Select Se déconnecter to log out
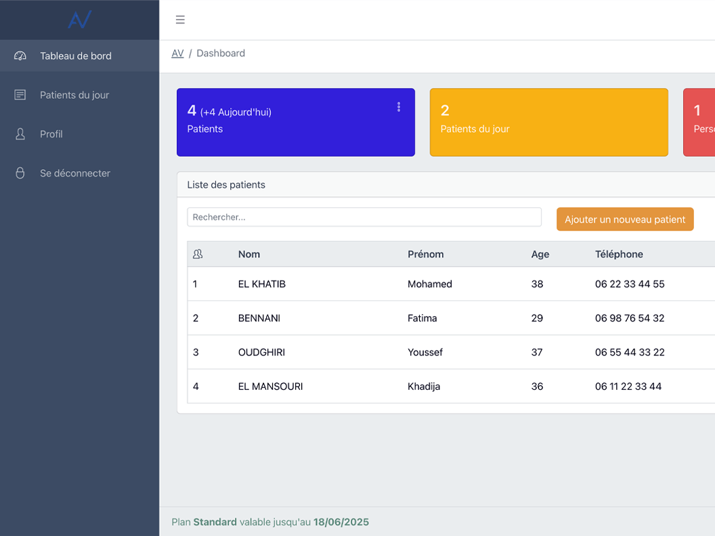 pos(75,173)
